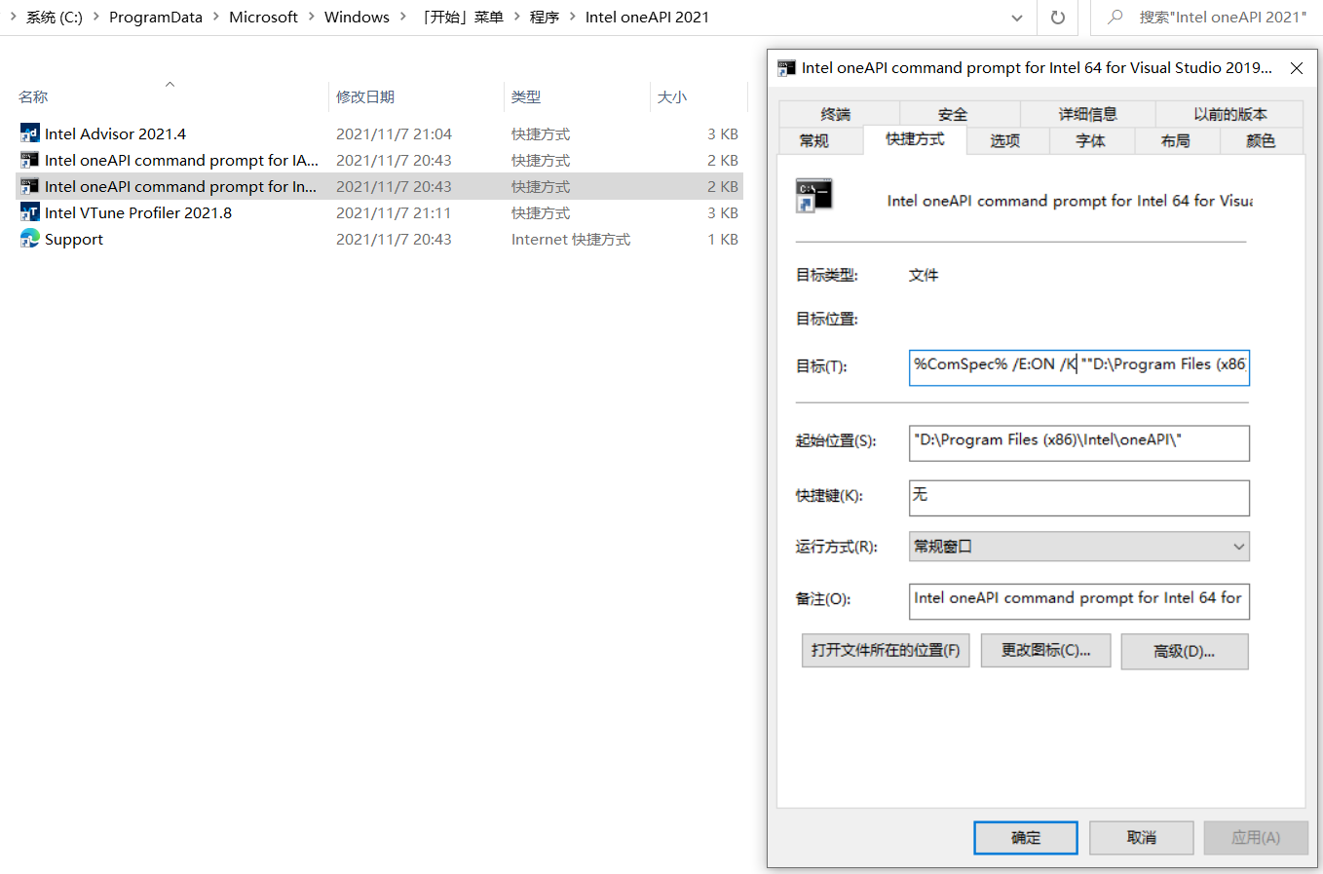Viewport: 1323px width, 874px height.
Task: Select the Intel oneAPI command prompt for IA icon
Action: [30, 160]
